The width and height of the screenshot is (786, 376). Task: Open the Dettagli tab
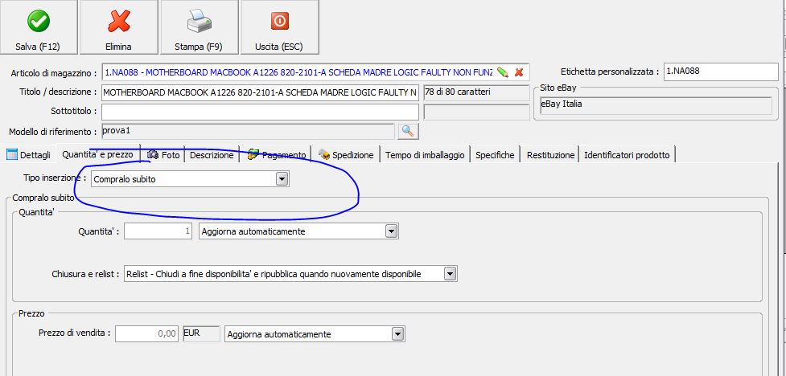pyautogui.click(x=29, y=155)
